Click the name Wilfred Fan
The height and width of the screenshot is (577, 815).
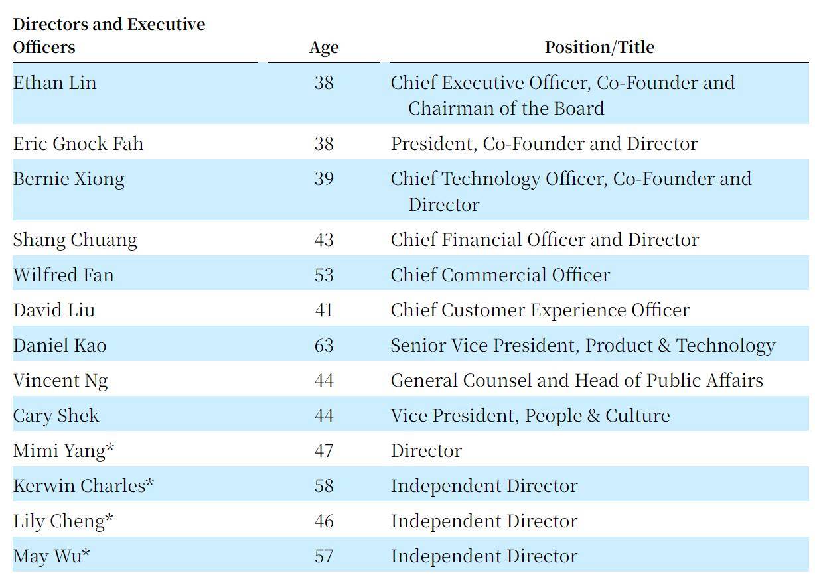pyautogui.click(x=63, y=275)
